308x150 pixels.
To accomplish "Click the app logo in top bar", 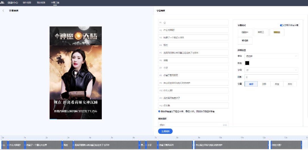I will (3, 3).
